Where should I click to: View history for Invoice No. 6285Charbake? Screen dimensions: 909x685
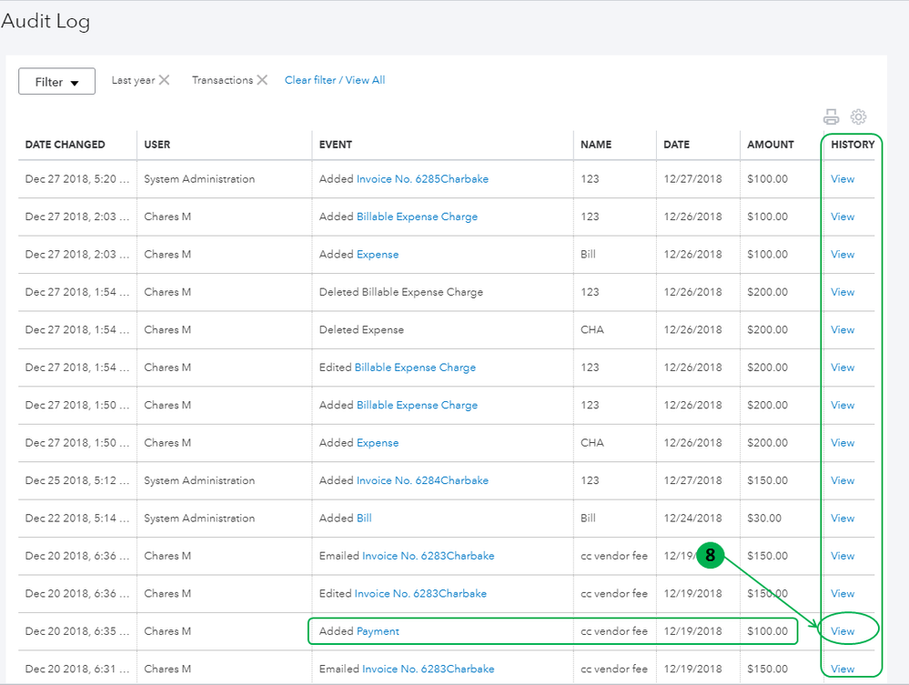point(843,179)
